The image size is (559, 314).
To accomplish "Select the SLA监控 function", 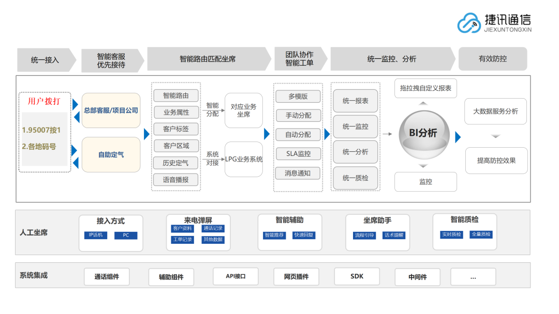I will (x=299, y=153).
